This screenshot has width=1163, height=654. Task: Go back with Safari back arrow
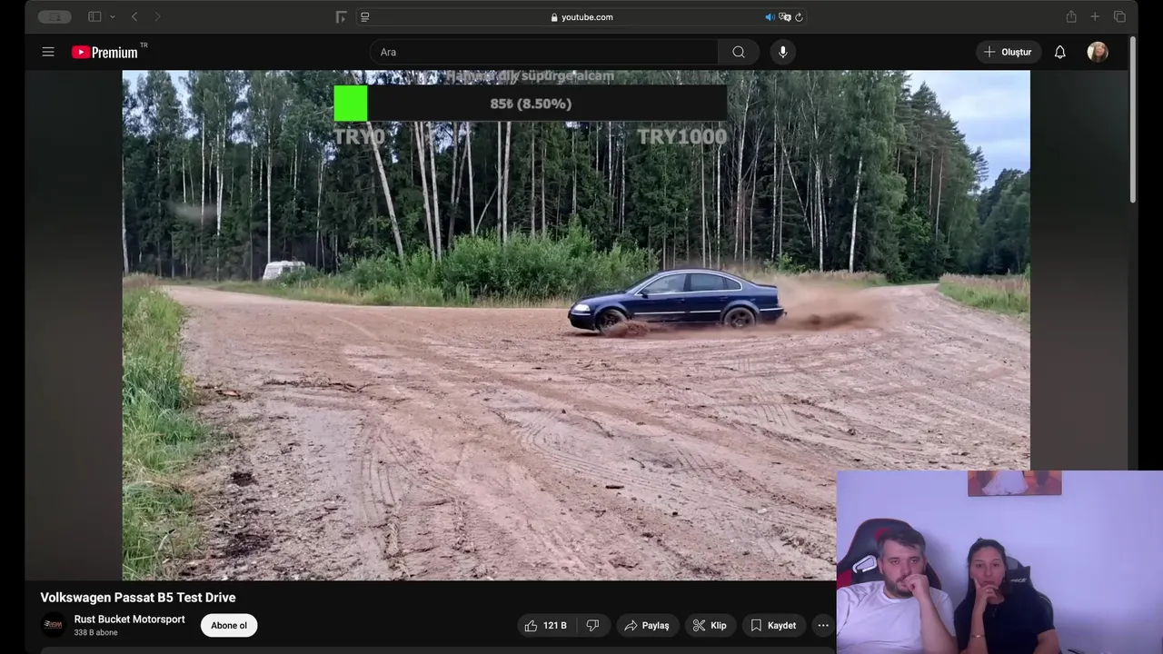[x=134, y=16]
